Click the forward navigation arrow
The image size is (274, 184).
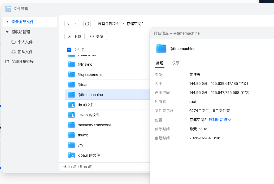point(75,23)
